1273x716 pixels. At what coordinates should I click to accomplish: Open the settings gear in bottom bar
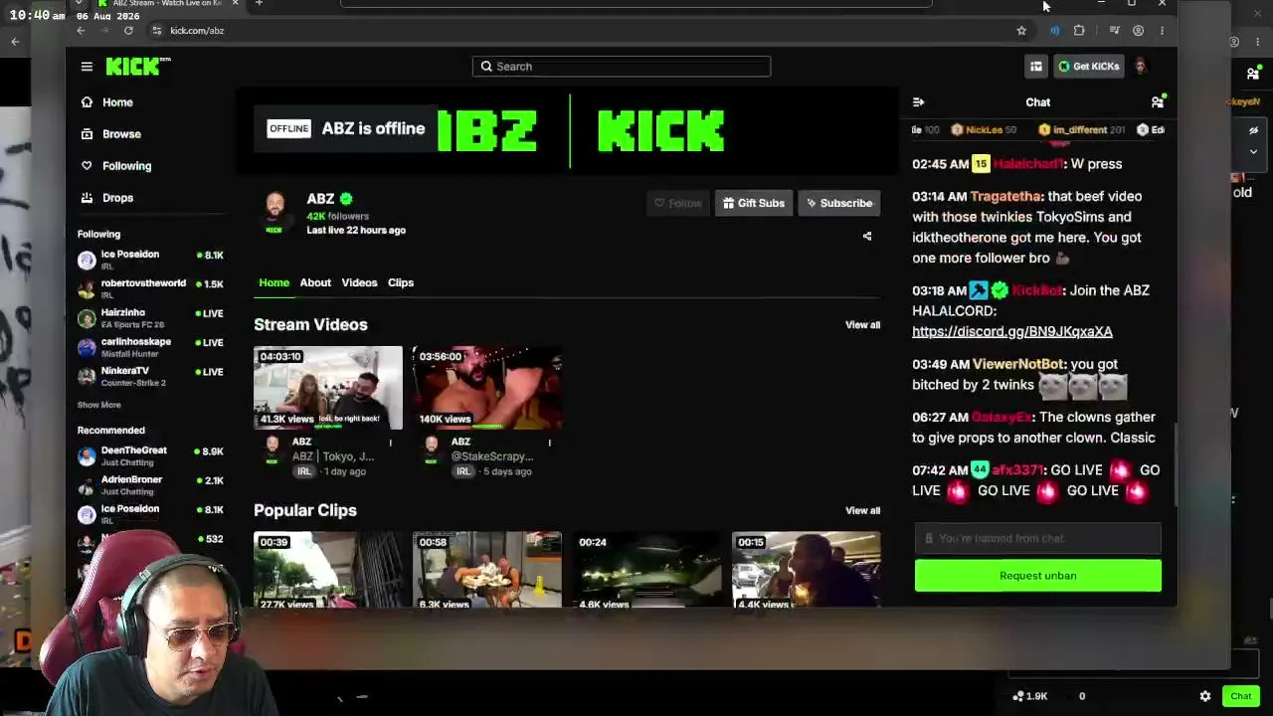1205,696
